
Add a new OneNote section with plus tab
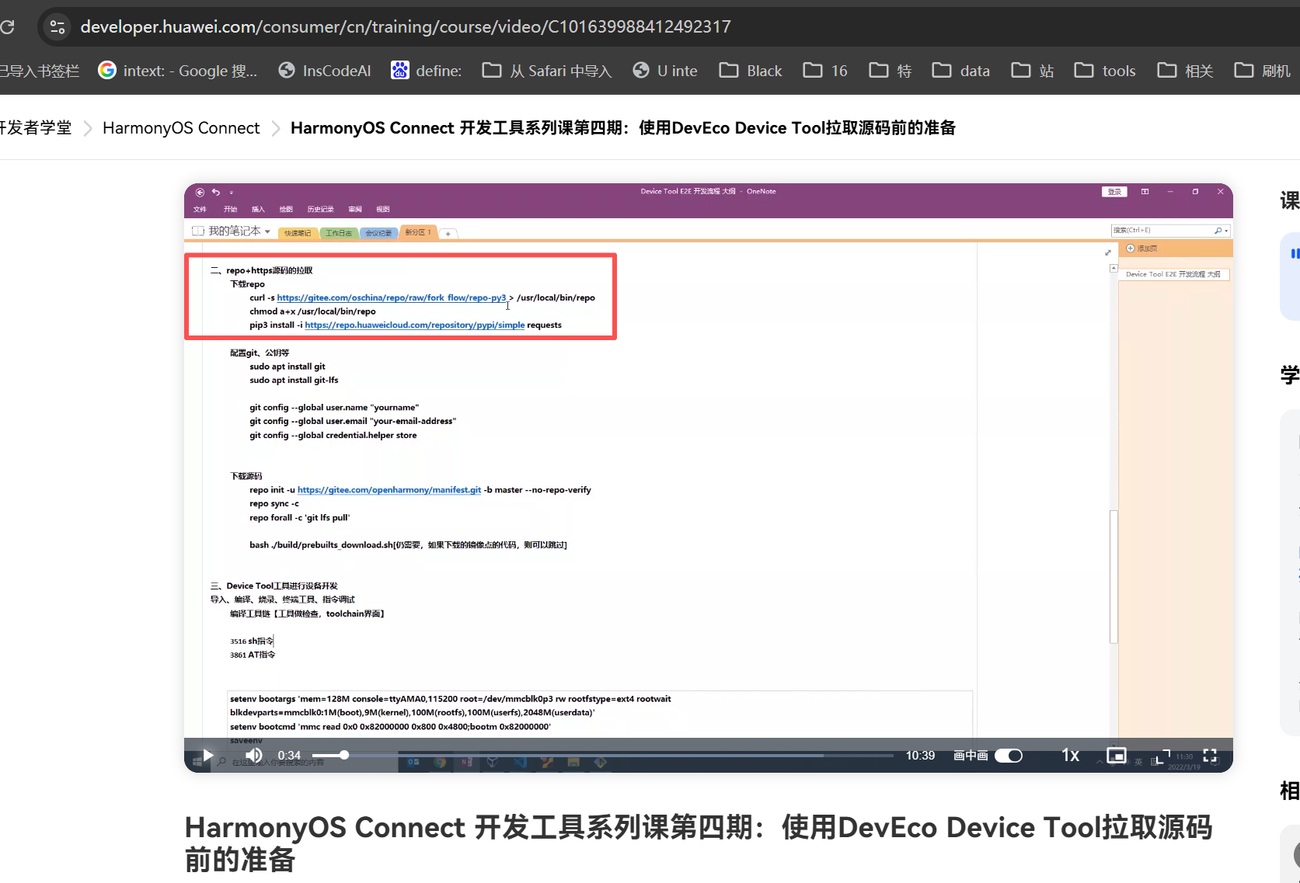pyautogui.click(x=448, y=234)
